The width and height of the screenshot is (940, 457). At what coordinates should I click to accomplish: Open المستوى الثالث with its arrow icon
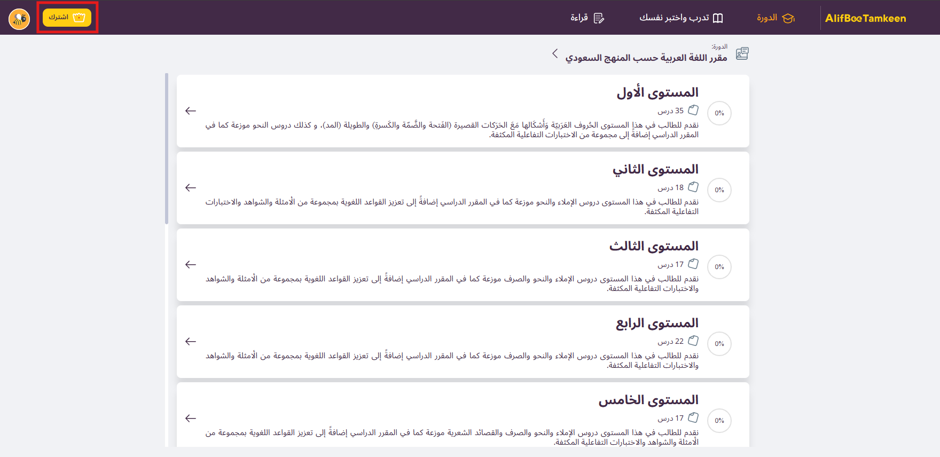(191, 265)
